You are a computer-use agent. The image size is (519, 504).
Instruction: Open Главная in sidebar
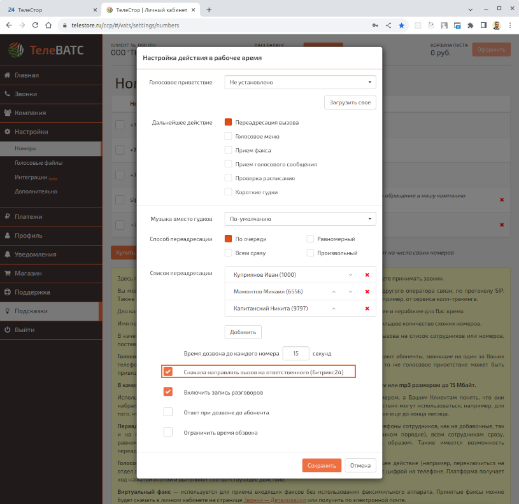pos(51,75)
